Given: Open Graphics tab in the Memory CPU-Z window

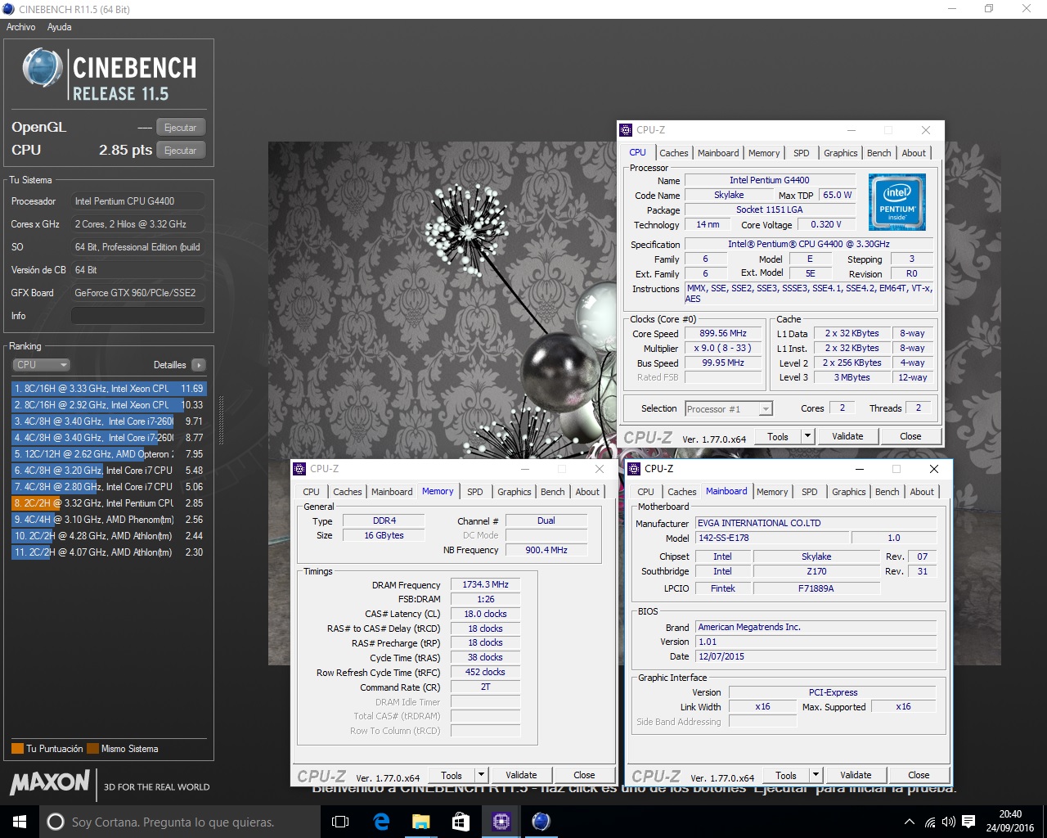Looking at the screenshot, I should point(515,492).
